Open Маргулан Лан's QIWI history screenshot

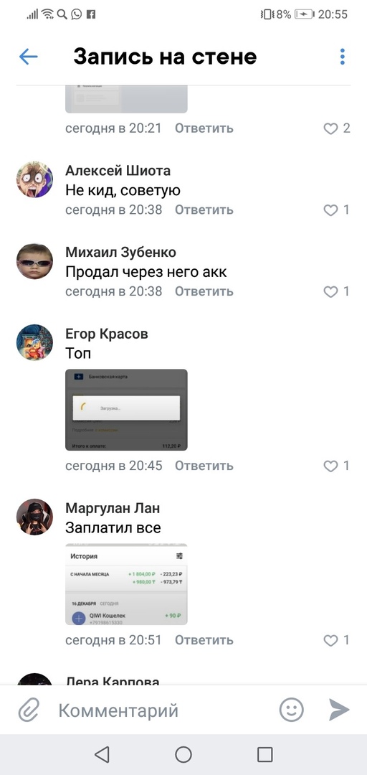126,584
